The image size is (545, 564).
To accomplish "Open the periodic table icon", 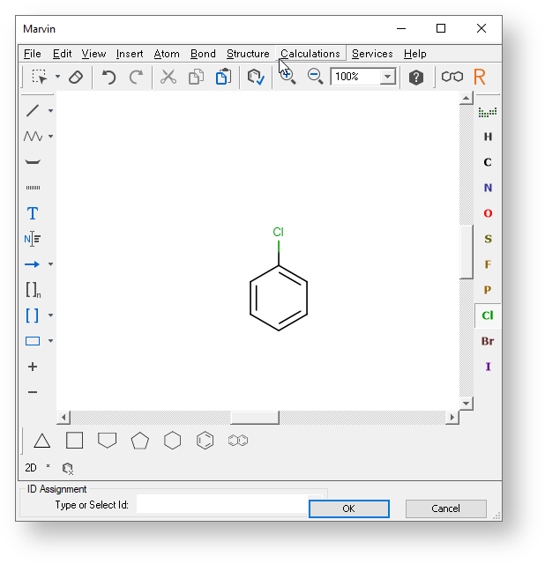I will coord(488,112).
